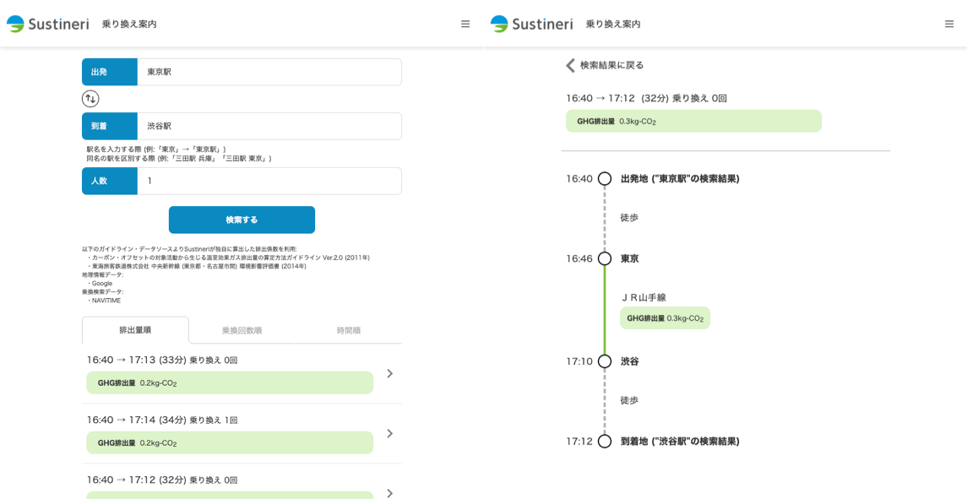967x499 pixels.
Task: Swap departure and arrival stations
Action: (x=90, y=99)
